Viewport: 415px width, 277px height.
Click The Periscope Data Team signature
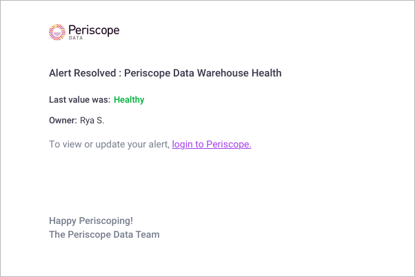(104, 235)
